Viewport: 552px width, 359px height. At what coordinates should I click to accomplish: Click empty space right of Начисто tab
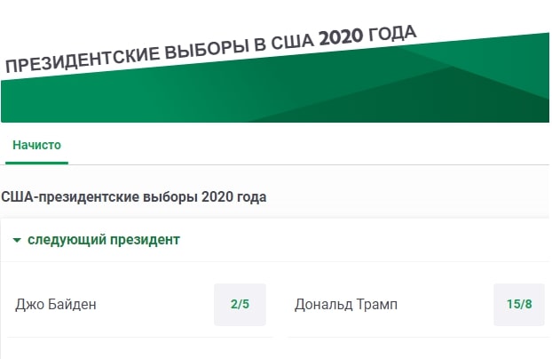pyautogui.click(x=311, y=145)
